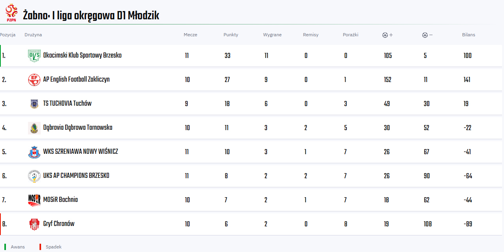Click the Bilans column header
Image resolution: width=504 pixels, height=252 pixels.
pos(468,35)
